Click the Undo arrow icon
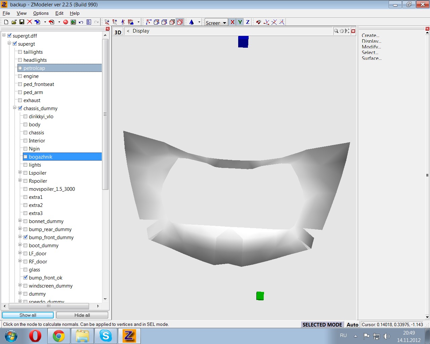 click(81, 22)
